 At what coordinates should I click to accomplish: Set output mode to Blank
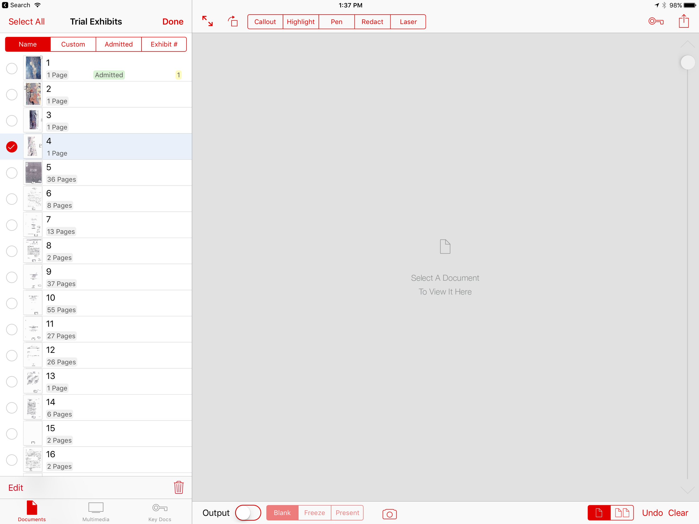282,512
